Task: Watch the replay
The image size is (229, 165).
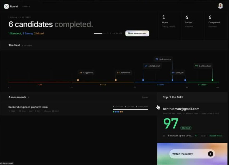Action: (x=192, y=154)
